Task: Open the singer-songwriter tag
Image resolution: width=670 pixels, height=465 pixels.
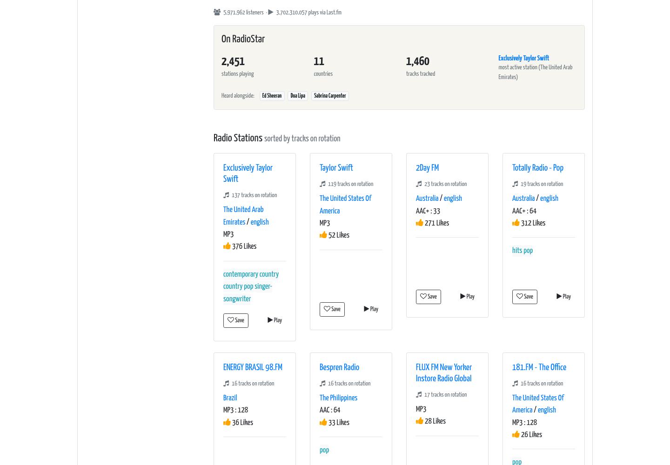Action: point(248,292)
